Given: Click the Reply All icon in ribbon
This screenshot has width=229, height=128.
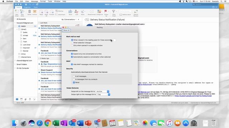Looking at the screenshot, I should (x=46, y=12).
